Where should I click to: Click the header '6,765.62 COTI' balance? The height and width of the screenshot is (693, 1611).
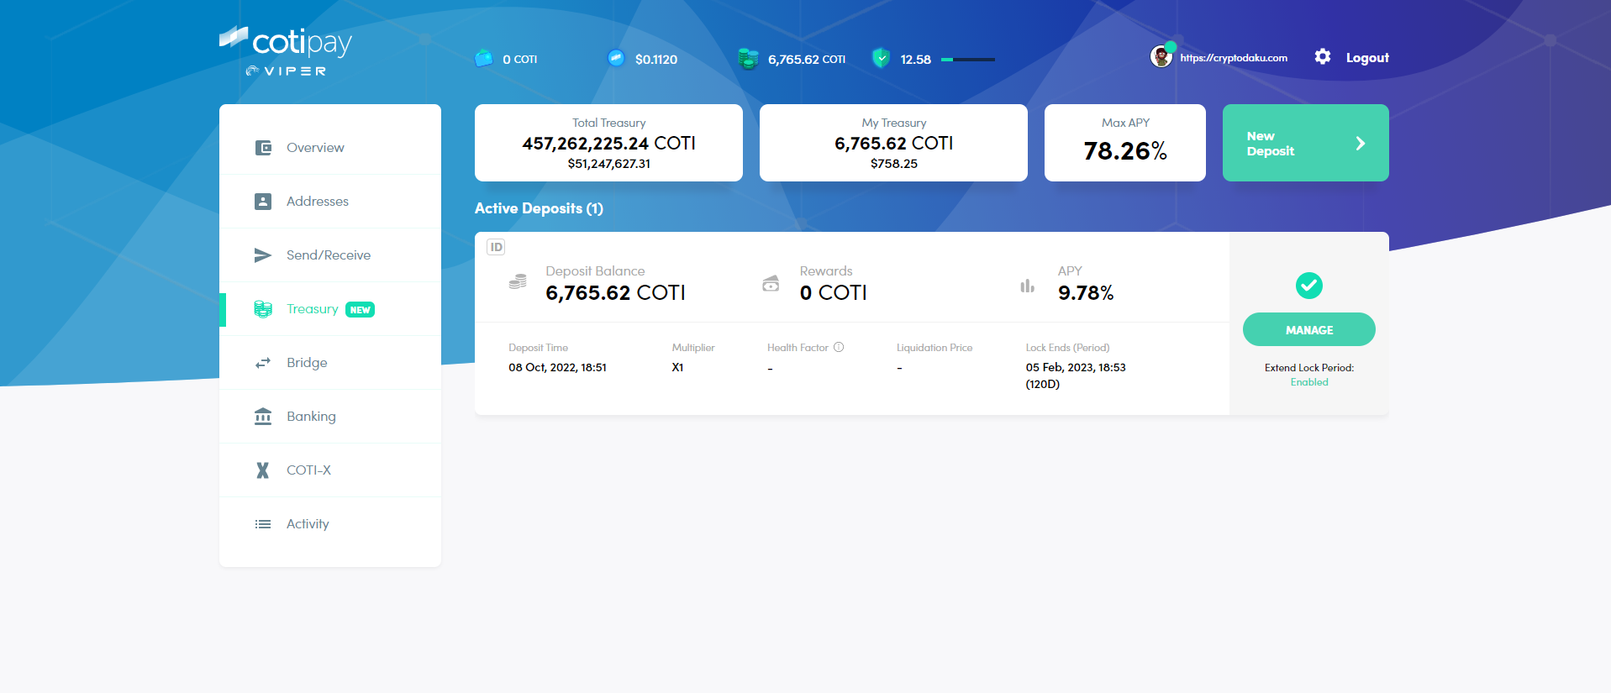coord(807,60)
